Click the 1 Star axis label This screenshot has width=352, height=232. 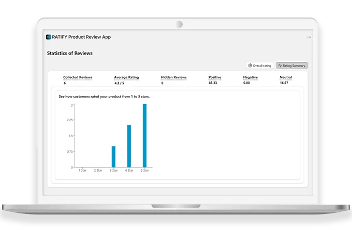(x=82, y=170)
